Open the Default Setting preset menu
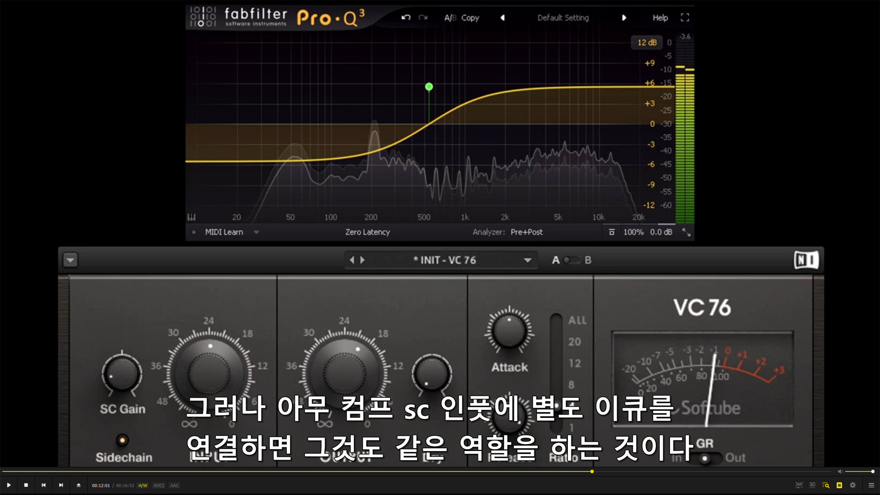 click(563, 17)
